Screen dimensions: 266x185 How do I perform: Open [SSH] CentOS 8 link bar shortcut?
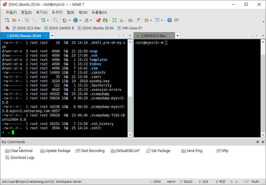coord(59,28)
